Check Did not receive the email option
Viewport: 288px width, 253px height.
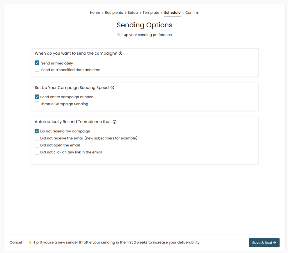click(x=37, y=138)
